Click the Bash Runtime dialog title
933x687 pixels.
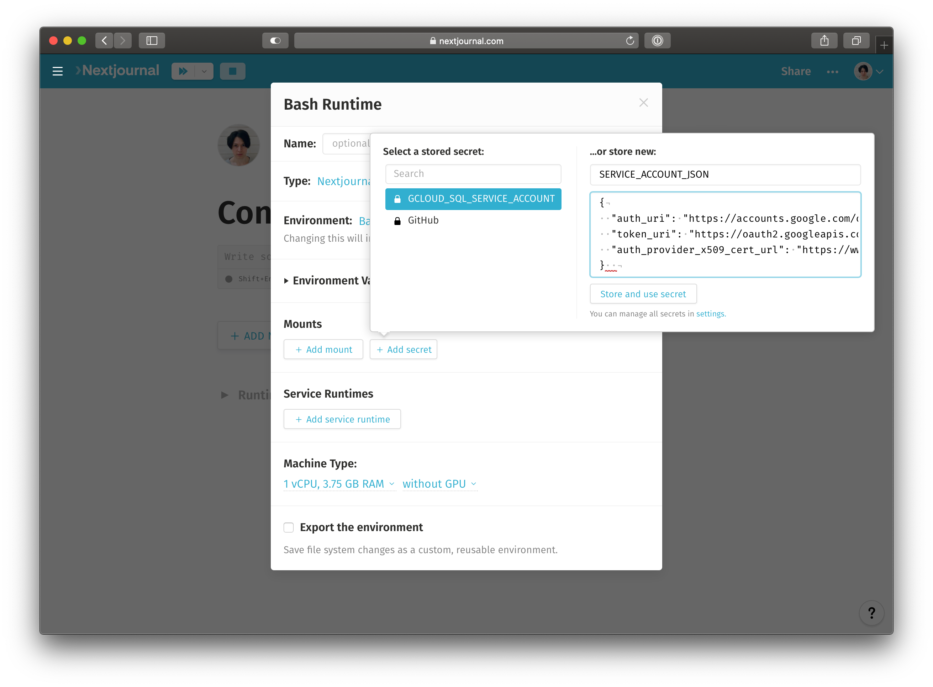(x=332, y=104)
